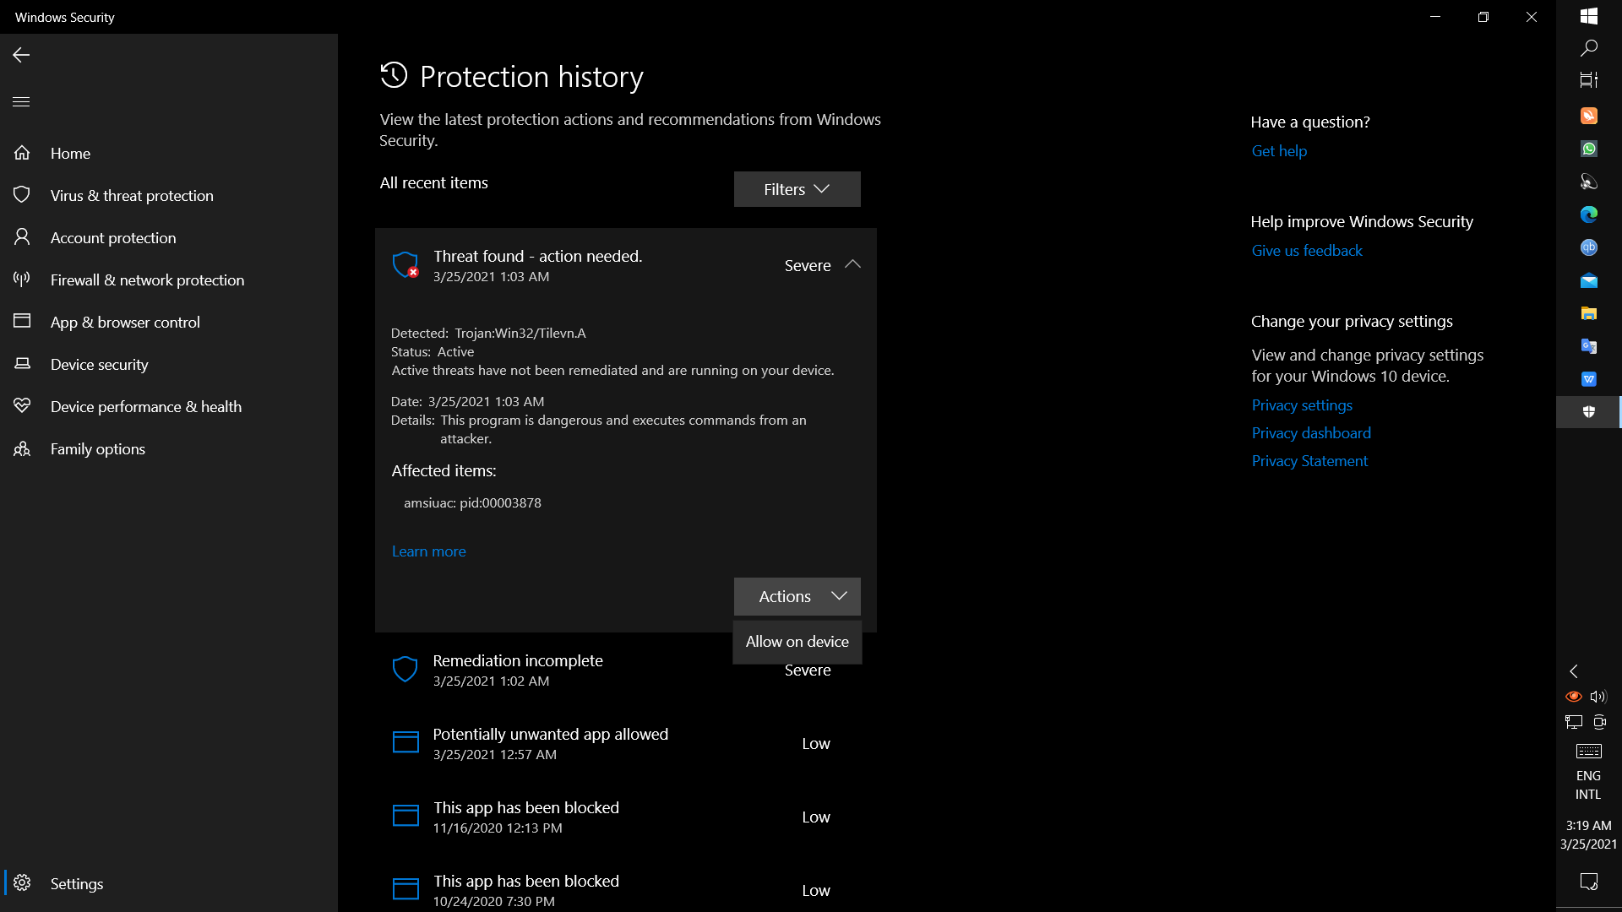Open Home in the sidebar
This screenshot has width=1622, height=912.
(169, 153)
